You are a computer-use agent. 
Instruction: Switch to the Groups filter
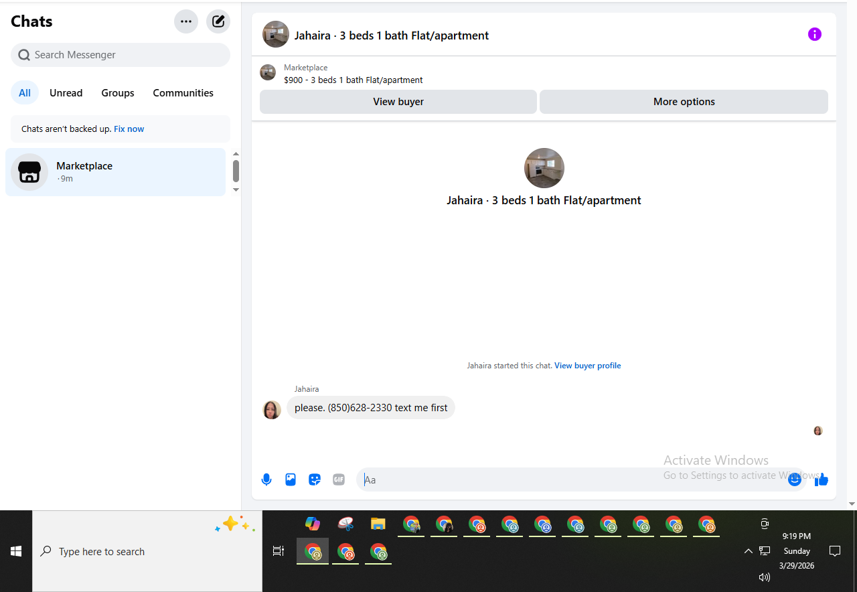click(118, 93)
